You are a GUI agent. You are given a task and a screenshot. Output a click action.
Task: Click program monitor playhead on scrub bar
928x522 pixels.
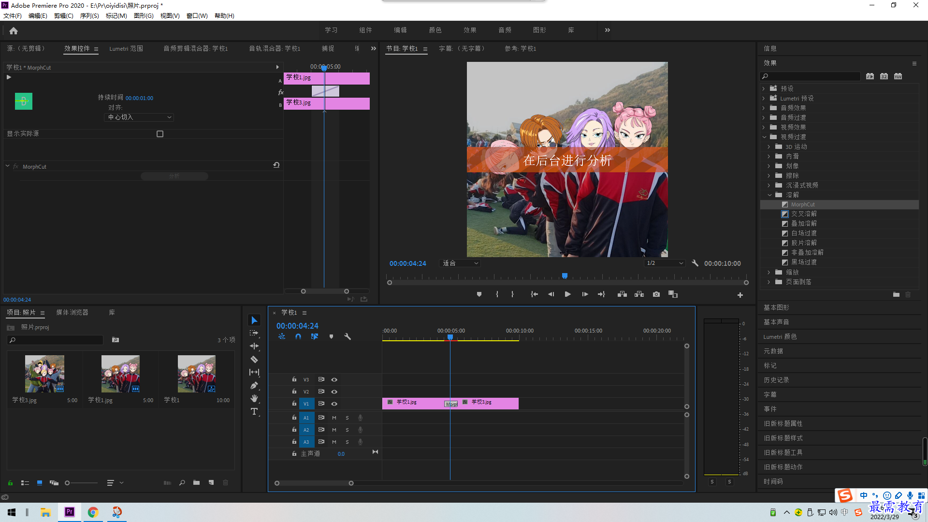(x=565, y=276)
